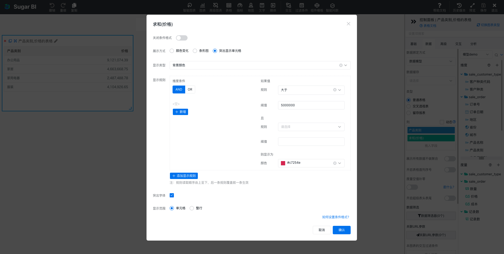Click the 确认 button
The width and height of the screenshot is (504, 254).
point(341,230)
